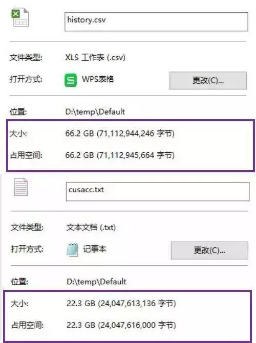Click the upper 打开方式 label
This screenshot has height=343, width=256.
click(26, 79)
